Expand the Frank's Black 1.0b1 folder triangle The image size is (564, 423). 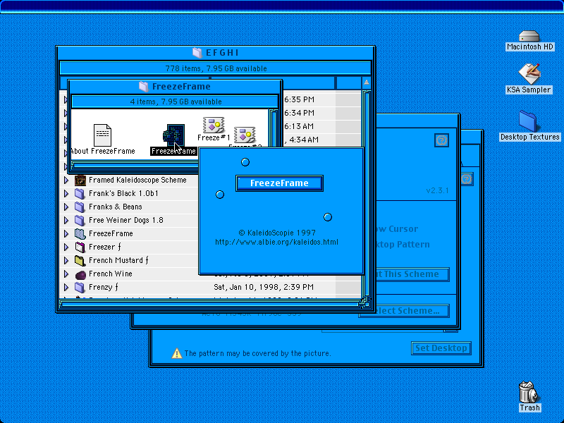tap(66, 193)
